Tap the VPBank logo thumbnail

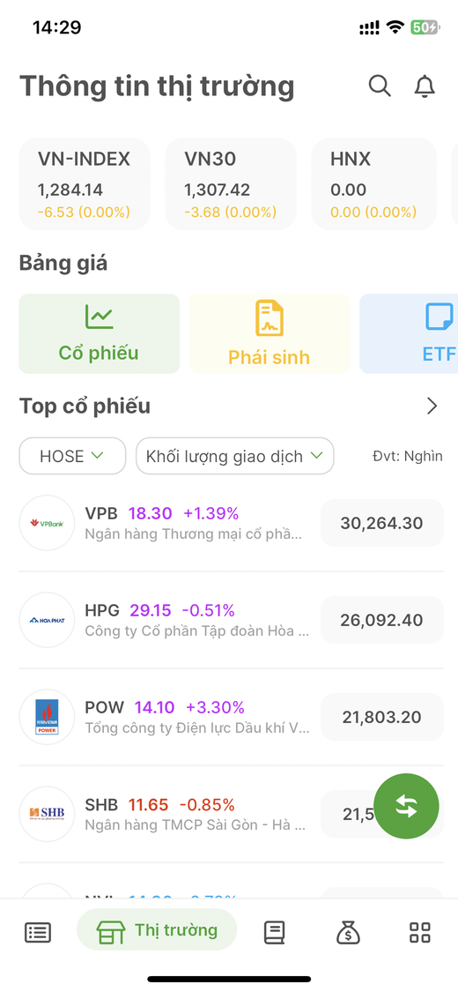(x=47, y=523)
